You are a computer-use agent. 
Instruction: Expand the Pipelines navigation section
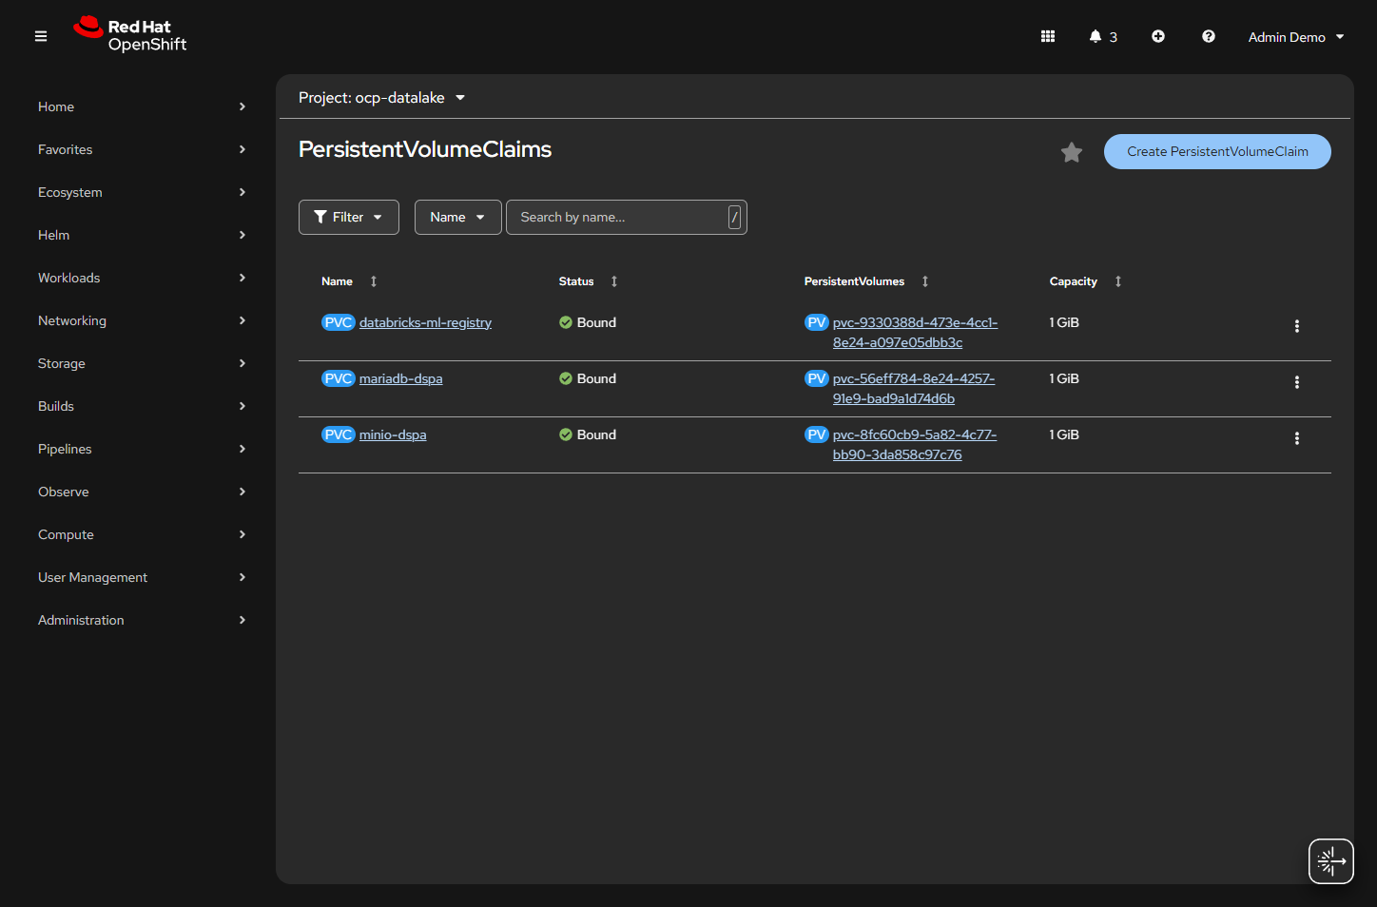click(x=142, y=449)
